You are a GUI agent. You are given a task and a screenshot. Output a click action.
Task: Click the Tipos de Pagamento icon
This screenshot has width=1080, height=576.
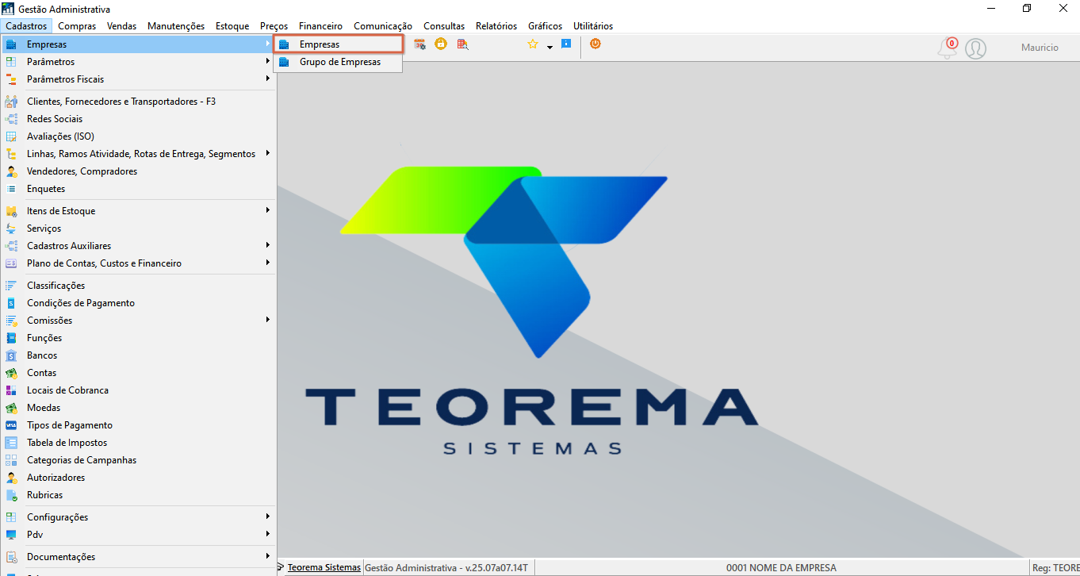11,425
